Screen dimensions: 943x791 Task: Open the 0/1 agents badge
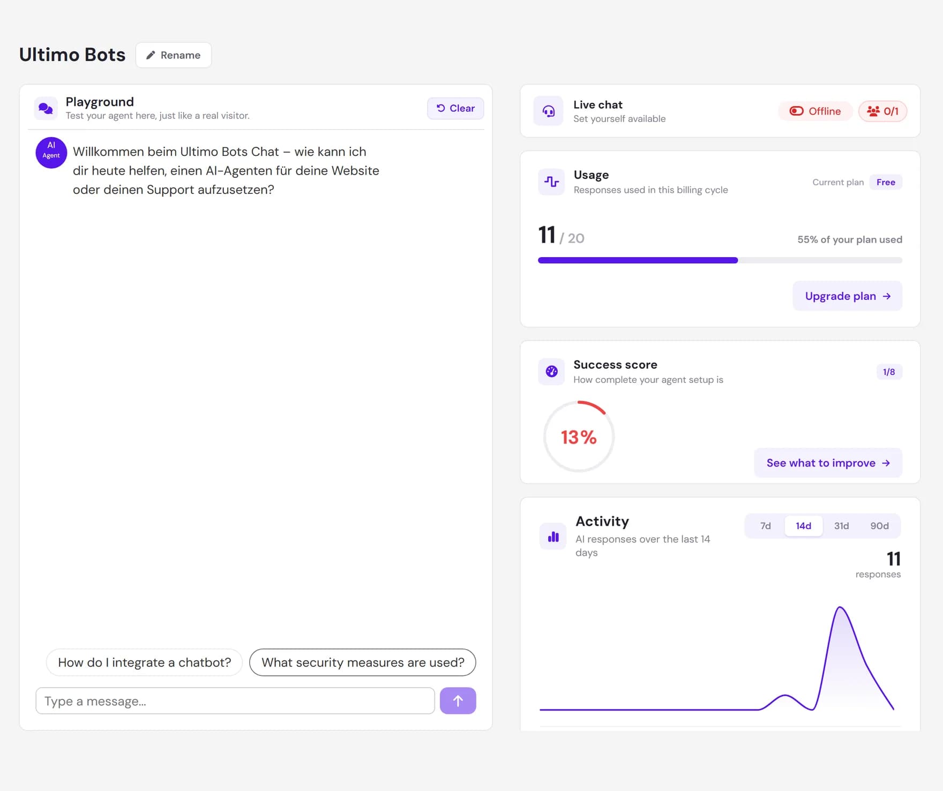coord(882,111)
